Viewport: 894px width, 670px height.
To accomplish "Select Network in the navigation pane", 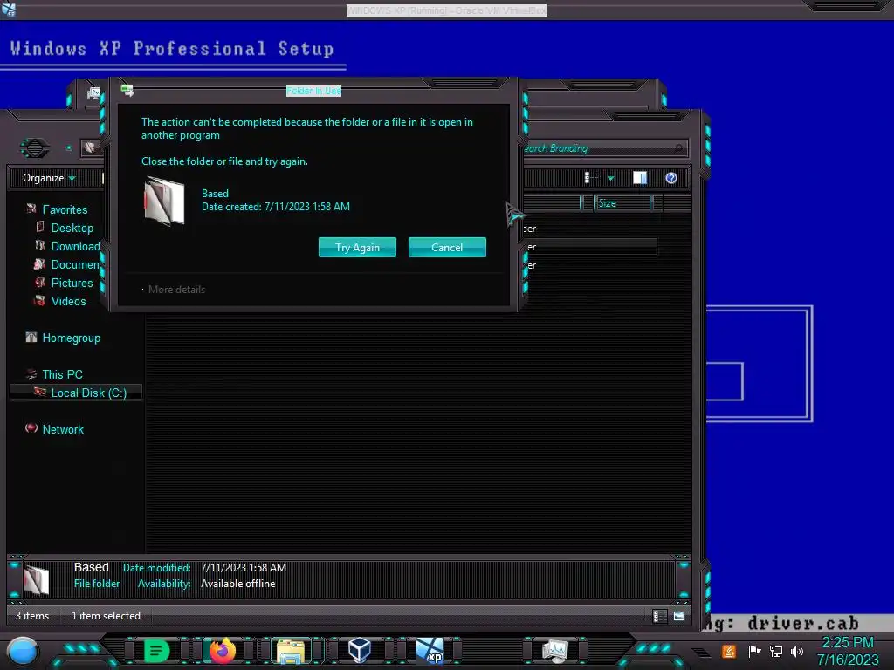I will pos(63,429).
